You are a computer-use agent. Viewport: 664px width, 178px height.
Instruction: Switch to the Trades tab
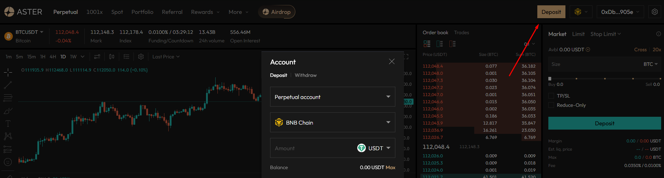(x=462, y=32)
